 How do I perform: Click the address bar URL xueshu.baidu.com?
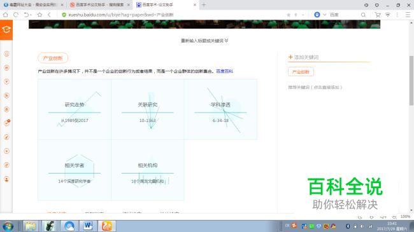coord(121,15)
